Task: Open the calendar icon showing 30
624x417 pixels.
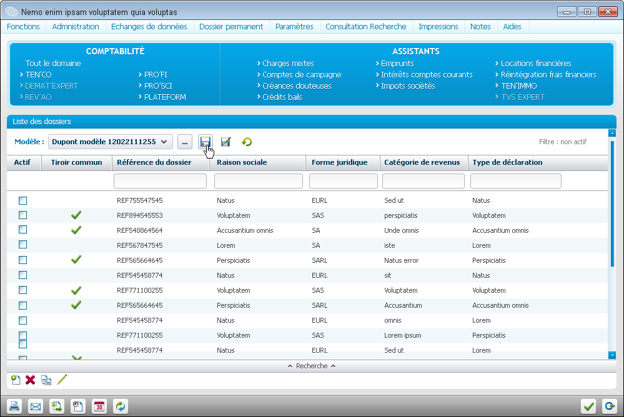Action: pos(99,406)
